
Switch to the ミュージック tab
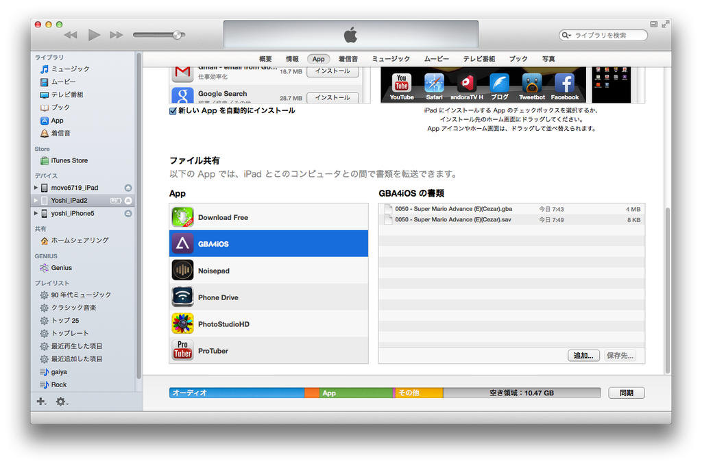[x=391, y=59]
